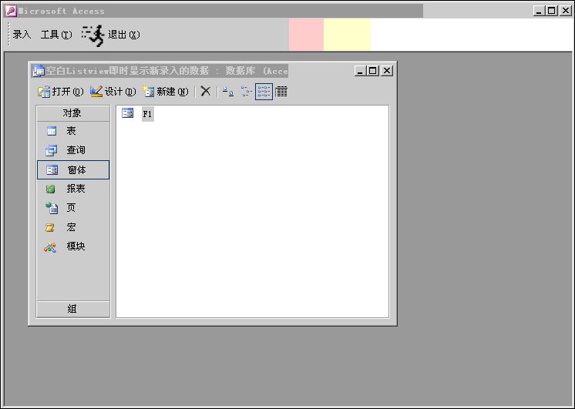The width and height of the screenshot is (575, 409).
Task: Maximize the database window
Action: (373, 71)
